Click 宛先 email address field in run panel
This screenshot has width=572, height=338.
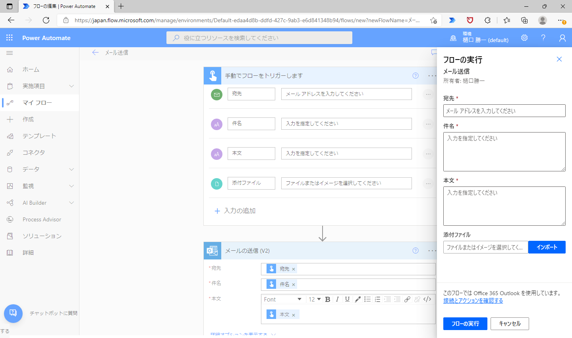click(504, 111)
